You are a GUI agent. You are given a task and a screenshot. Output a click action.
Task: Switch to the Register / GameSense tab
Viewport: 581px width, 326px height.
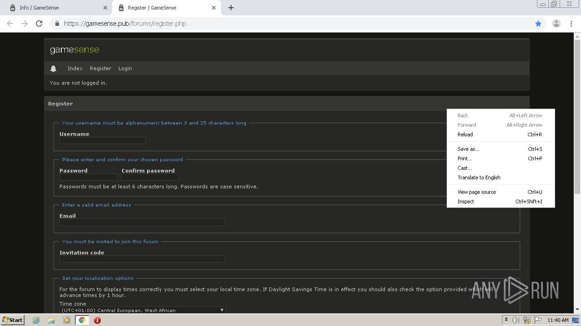(166, 8)
